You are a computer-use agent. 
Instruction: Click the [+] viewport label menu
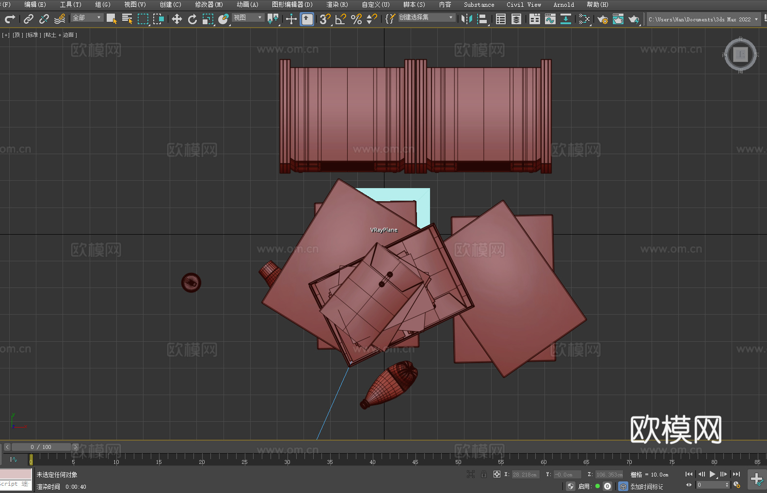click(6, 35)
